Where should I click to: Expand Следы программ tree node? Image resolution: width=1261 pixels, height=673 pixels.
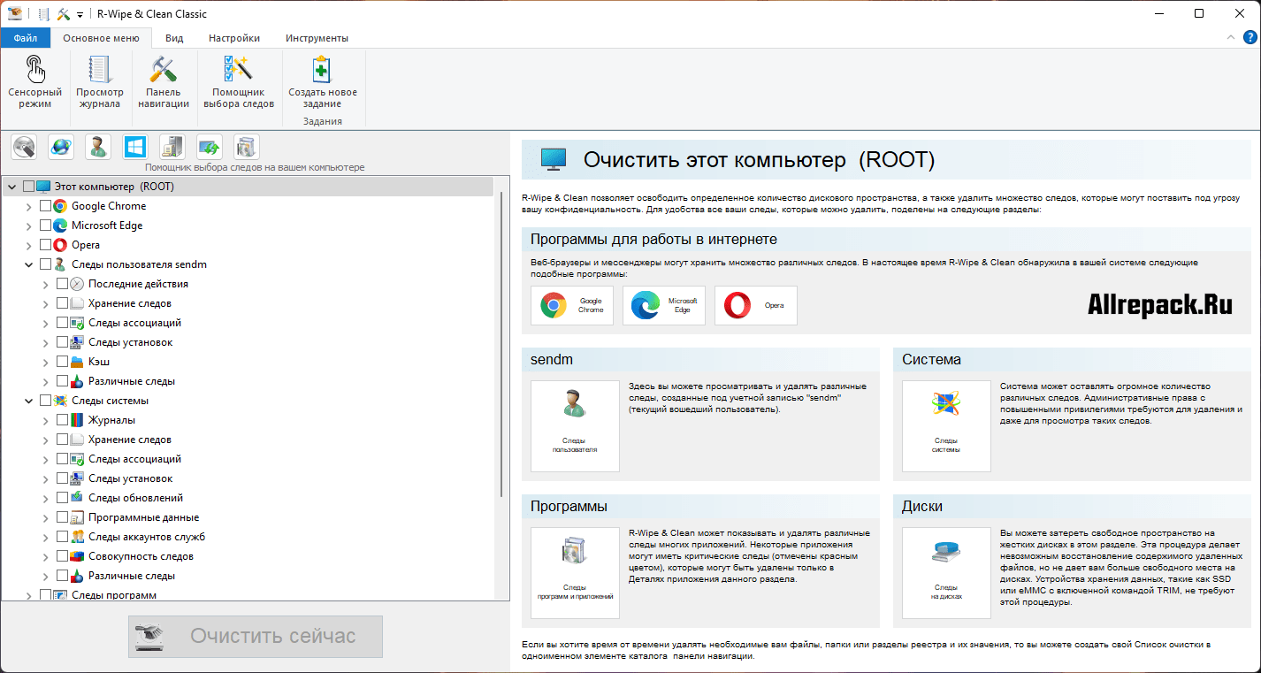[29, 595]
